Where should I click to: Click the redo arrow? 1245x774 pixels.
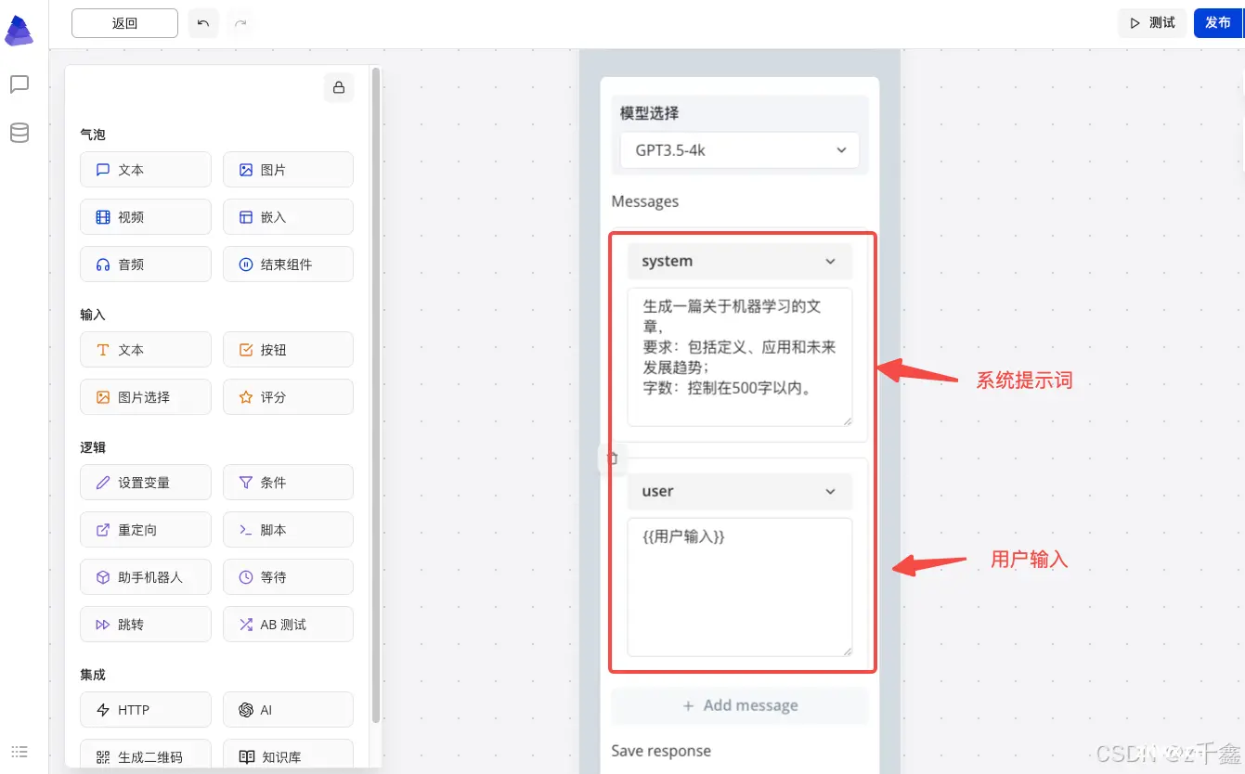[x=240, y=23]
